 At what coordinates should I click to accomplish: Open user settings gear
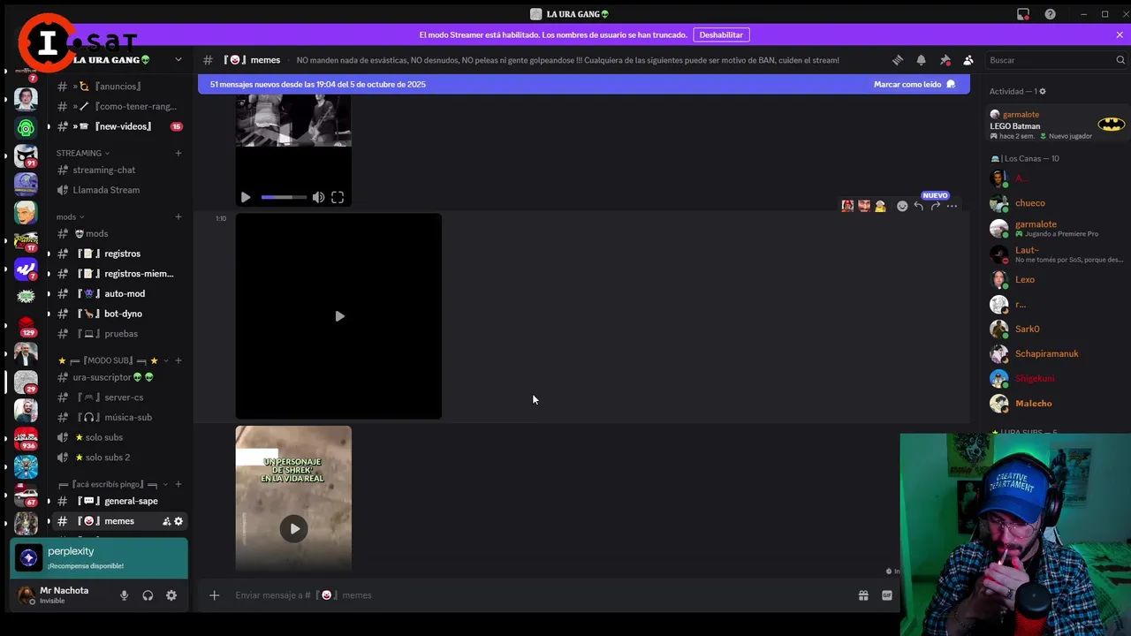(171, 595)
